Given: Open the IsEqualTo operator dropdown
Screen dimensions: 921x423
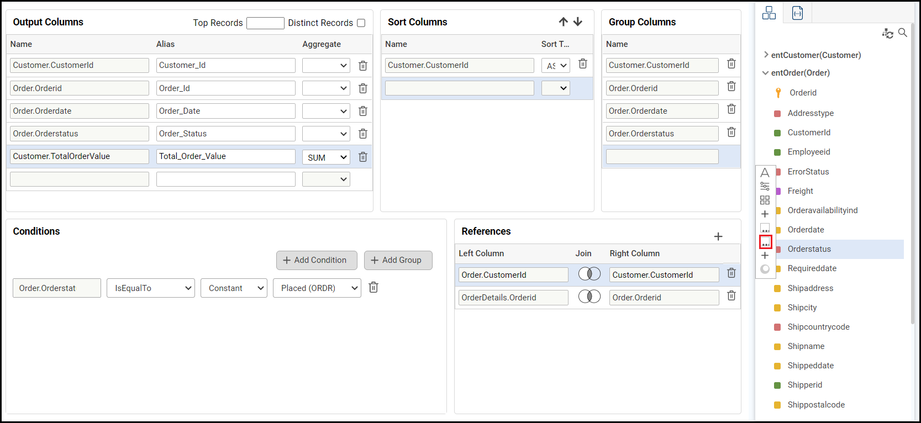Looking at the screenshot, I should tap(151, 288).
